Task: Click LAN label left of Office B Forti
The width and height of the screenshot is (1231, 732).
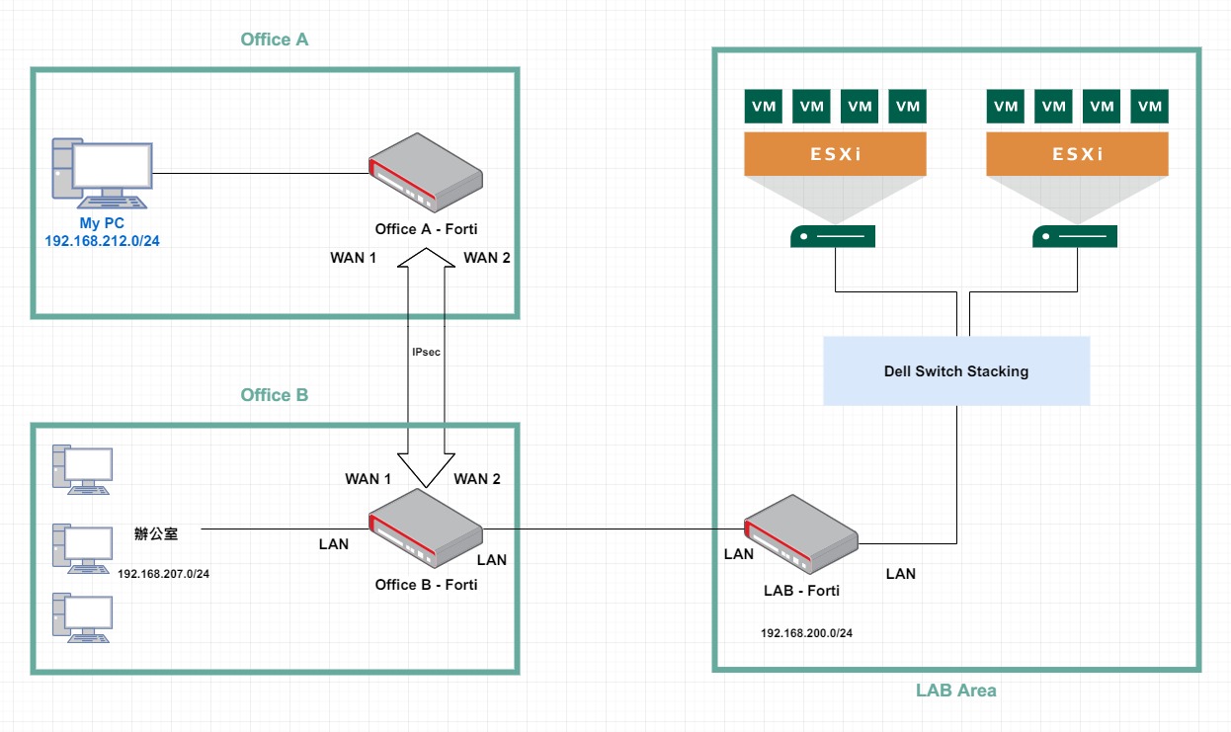Action: [334, 544]
